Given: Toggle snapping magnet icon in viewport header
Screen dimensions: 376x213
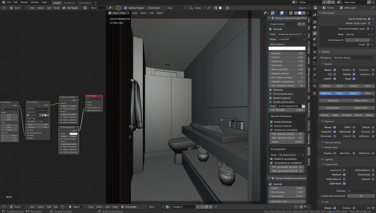Looking at the screenshot, I should [x=216, y=8].
